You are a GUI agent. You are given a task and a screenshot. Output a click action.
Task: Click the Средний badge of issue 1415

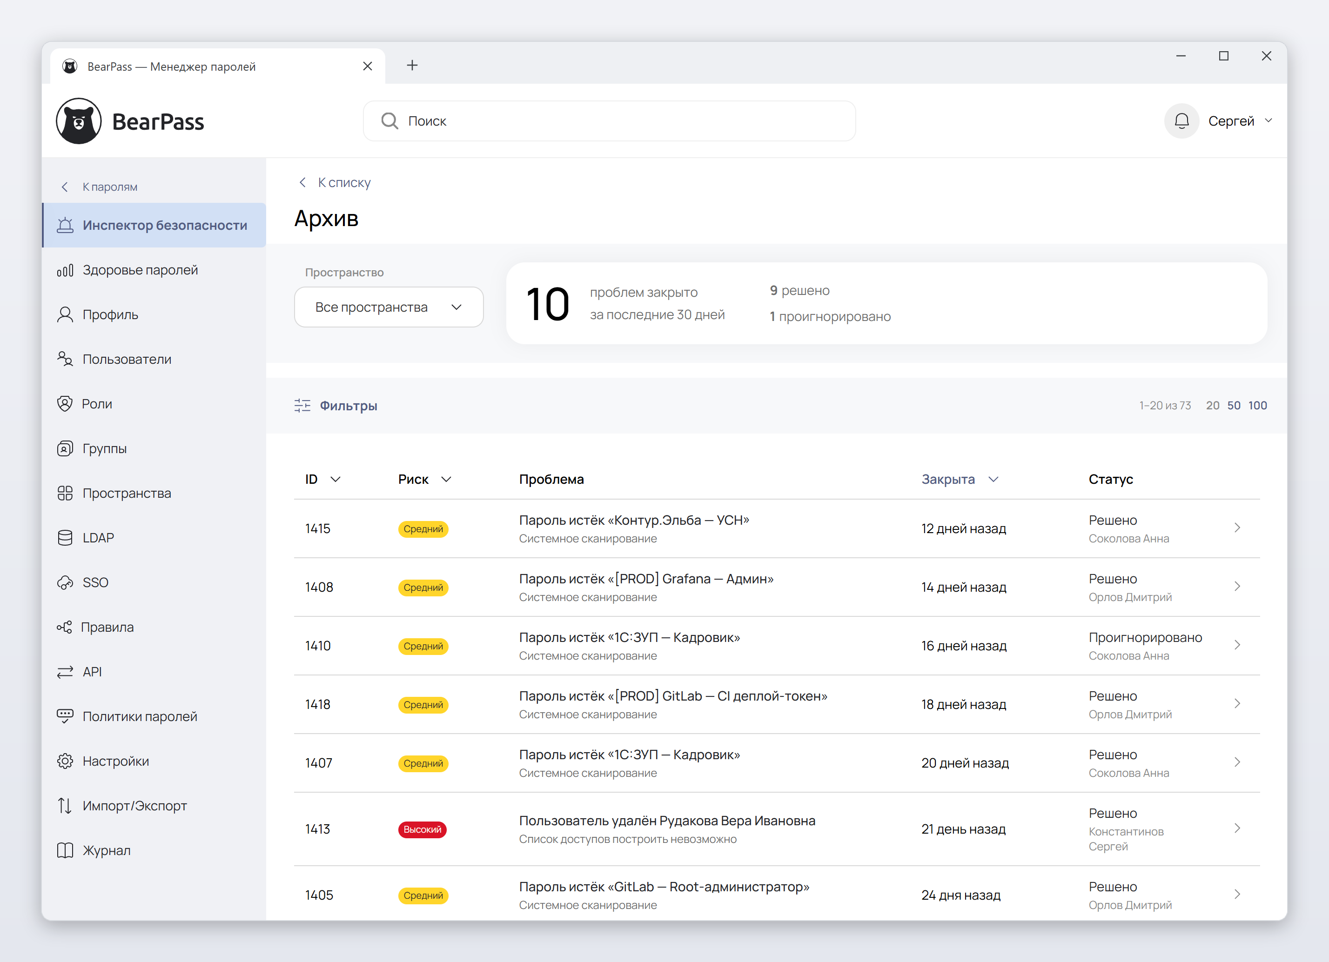click(423, 529)
